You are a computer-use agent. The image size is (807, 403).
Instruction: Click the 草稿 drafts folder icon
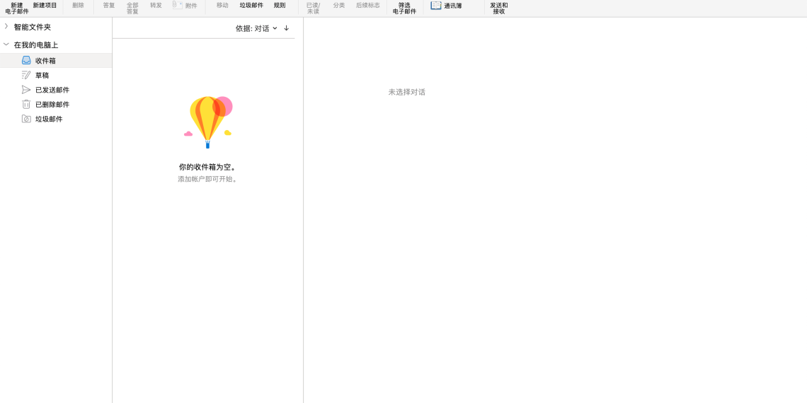[x=26, y=75]
